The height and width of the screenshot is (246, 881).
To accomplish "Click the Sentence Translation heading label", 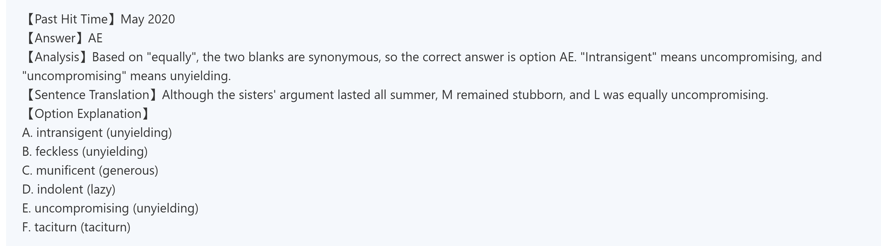I will pyautogui.click(x=92, y=95).
